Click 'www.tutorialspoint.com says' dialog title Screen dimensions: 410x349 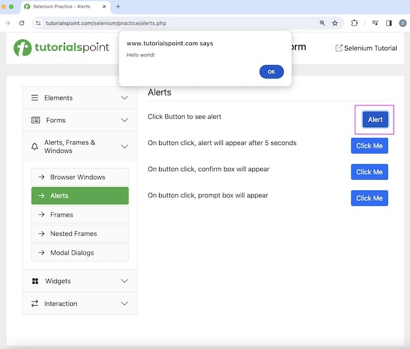pyautogui.click(x=170, y=43)
